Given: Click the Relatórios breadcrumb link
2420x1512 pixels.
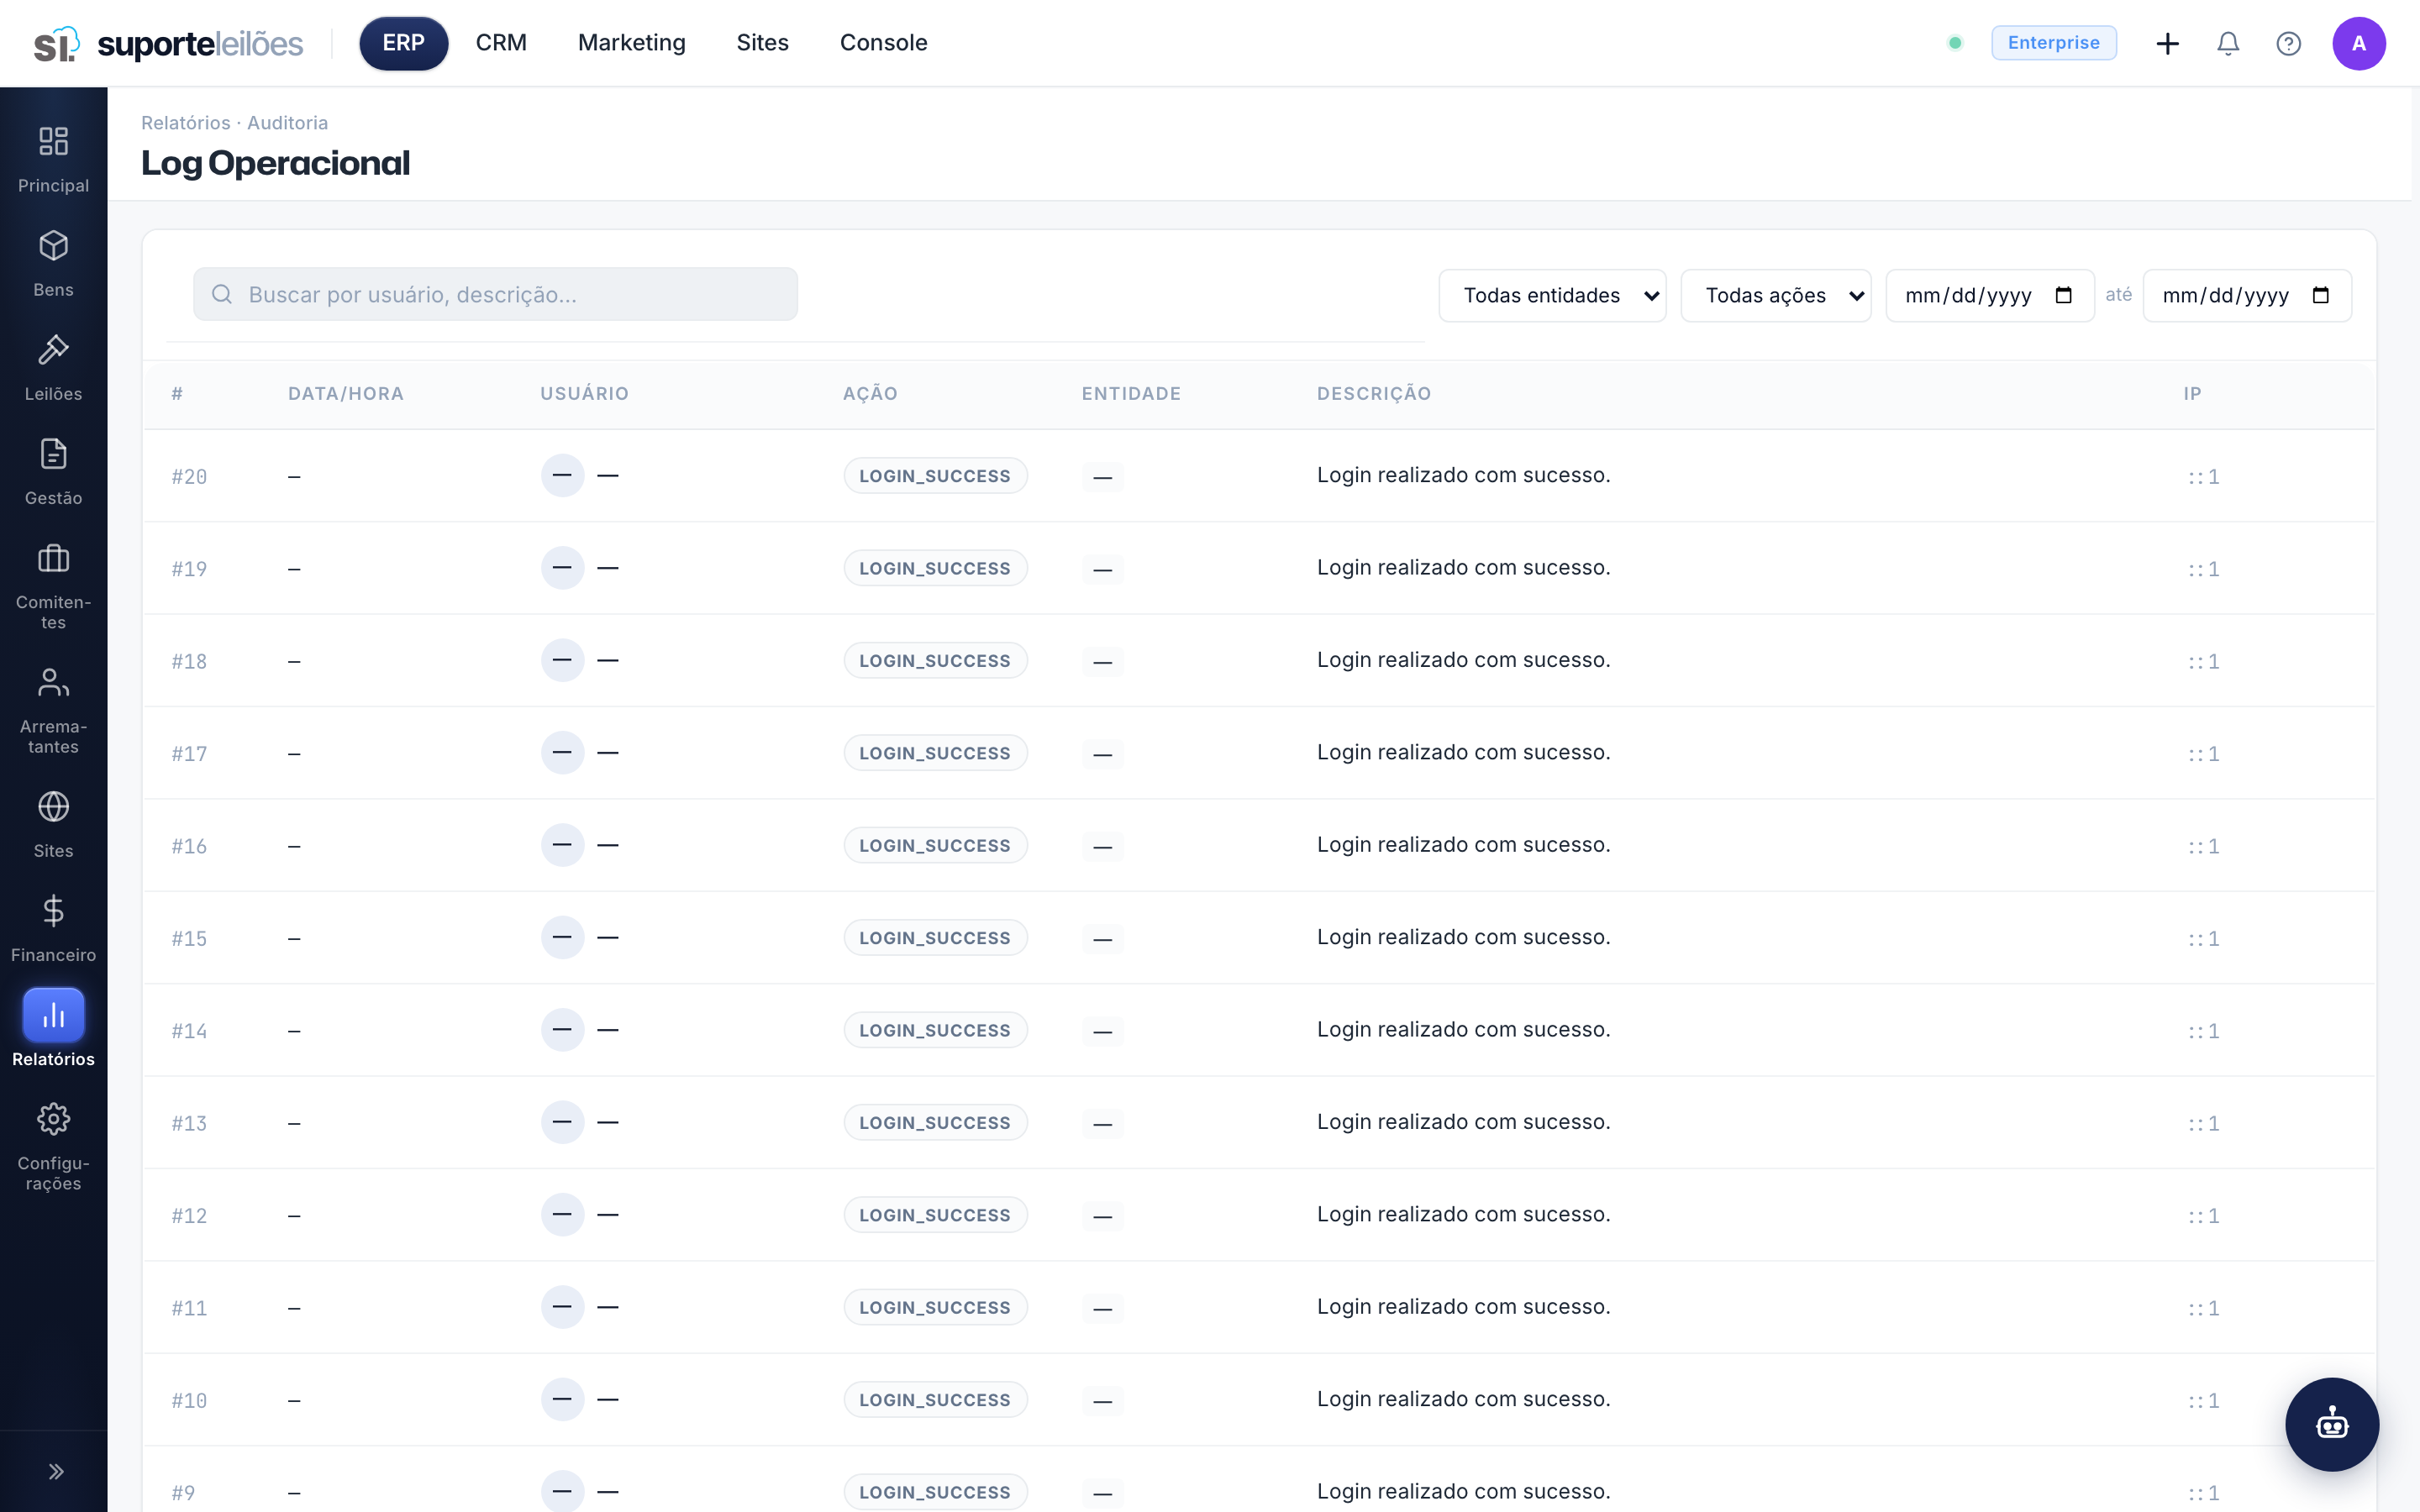Looking at the screenshot, I should 186,123.
